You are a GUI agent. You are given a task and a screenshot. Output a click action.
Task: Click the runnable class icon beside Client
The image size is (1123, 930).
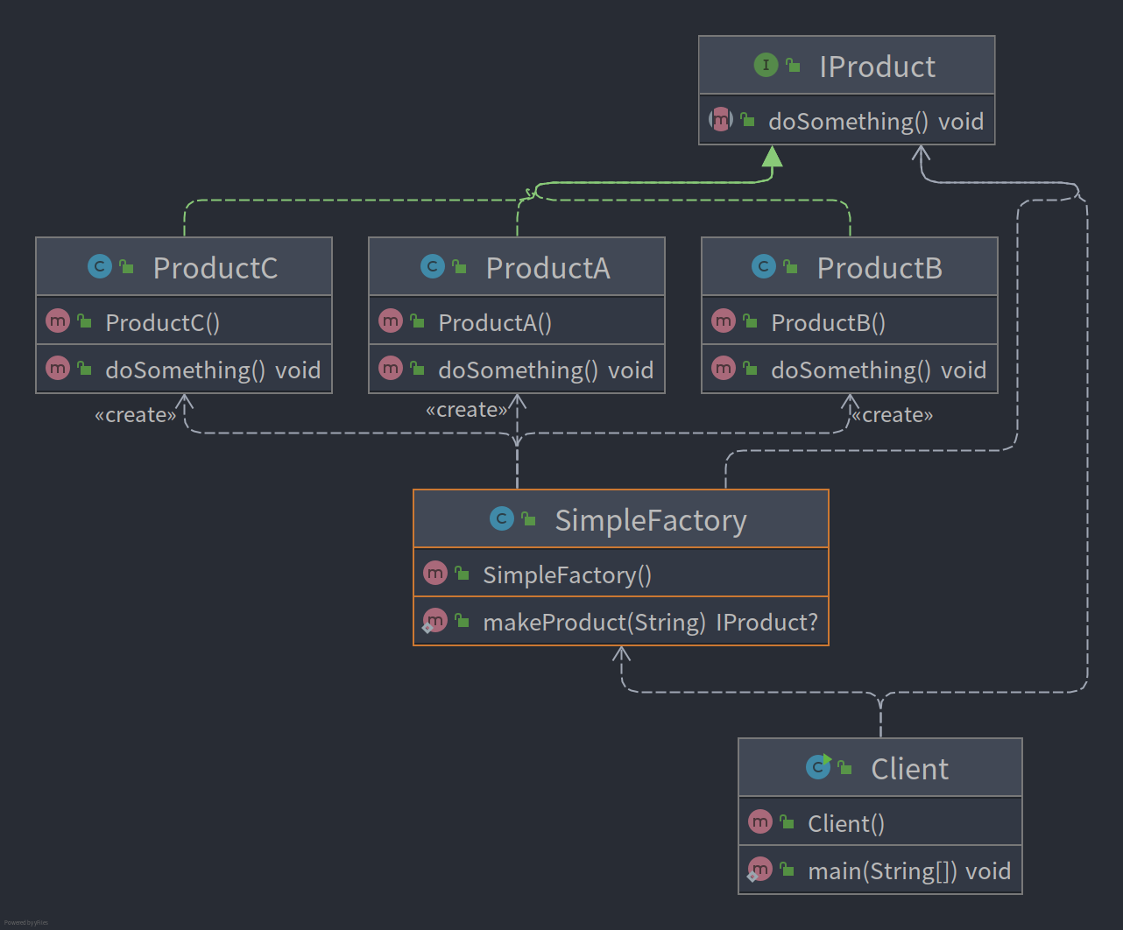click(818, 767)
